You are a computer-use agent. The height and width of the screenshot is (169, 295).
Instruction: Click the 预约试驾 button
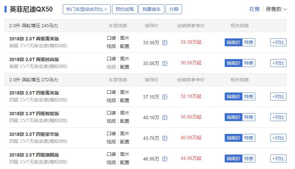125,9
